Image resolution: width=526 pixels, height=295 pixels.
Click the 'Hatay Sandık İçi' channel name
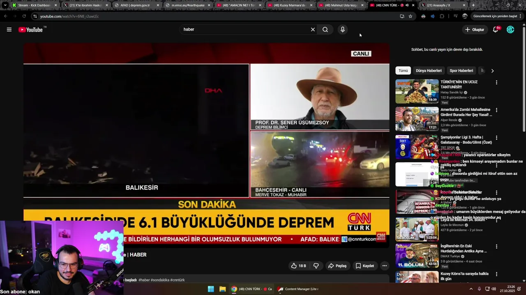pyautogui.click(x=452, y=92)
